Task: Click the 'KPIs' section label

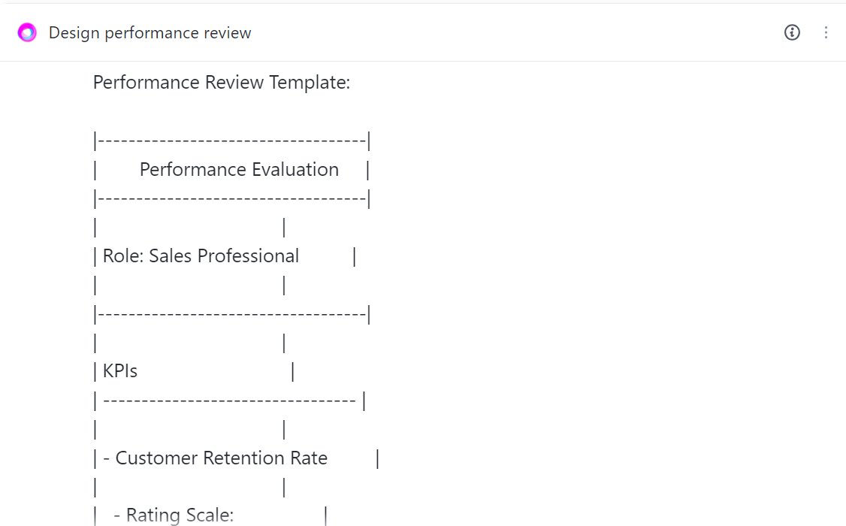Action: pos(120,371)
